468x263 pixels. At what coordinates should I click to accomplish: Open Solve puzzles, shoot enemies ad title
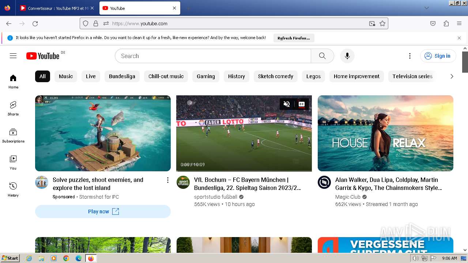click(98, 184)
